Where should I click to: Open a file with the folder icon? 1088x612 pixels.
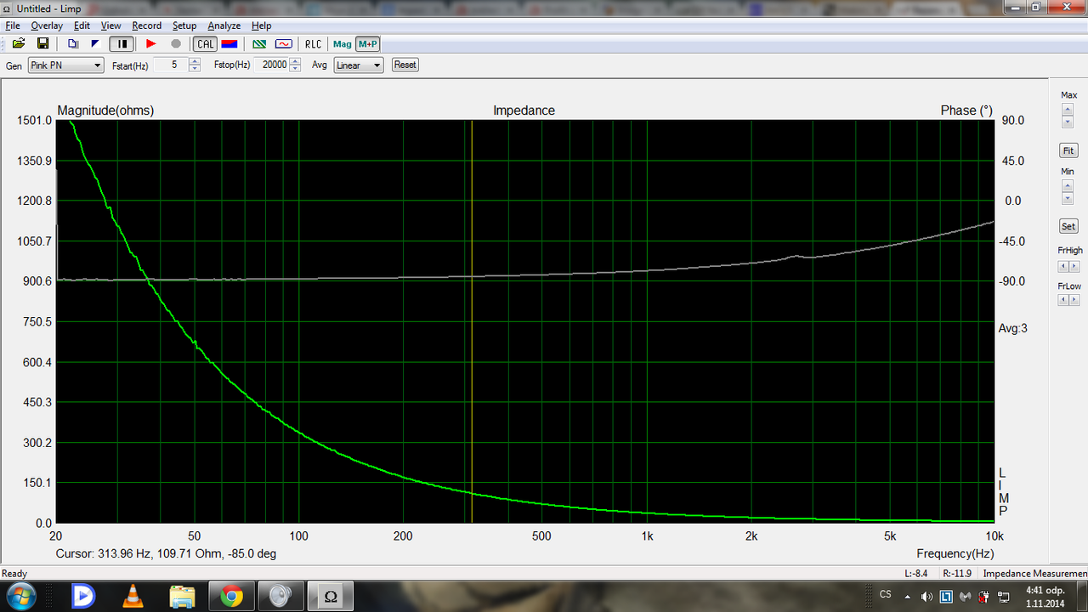19,43
